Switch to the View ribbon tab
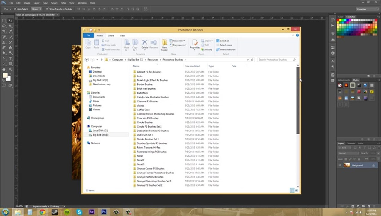The image size is (381, 216). [122, 35]
